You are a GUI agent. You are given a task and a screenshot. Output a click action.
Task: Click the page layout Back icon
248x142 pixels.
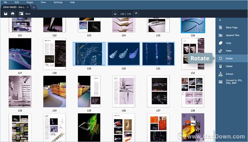21,14
